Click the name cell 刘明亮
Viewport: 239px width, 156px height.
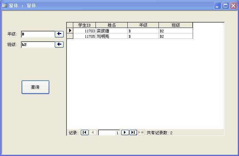[112, 36]
